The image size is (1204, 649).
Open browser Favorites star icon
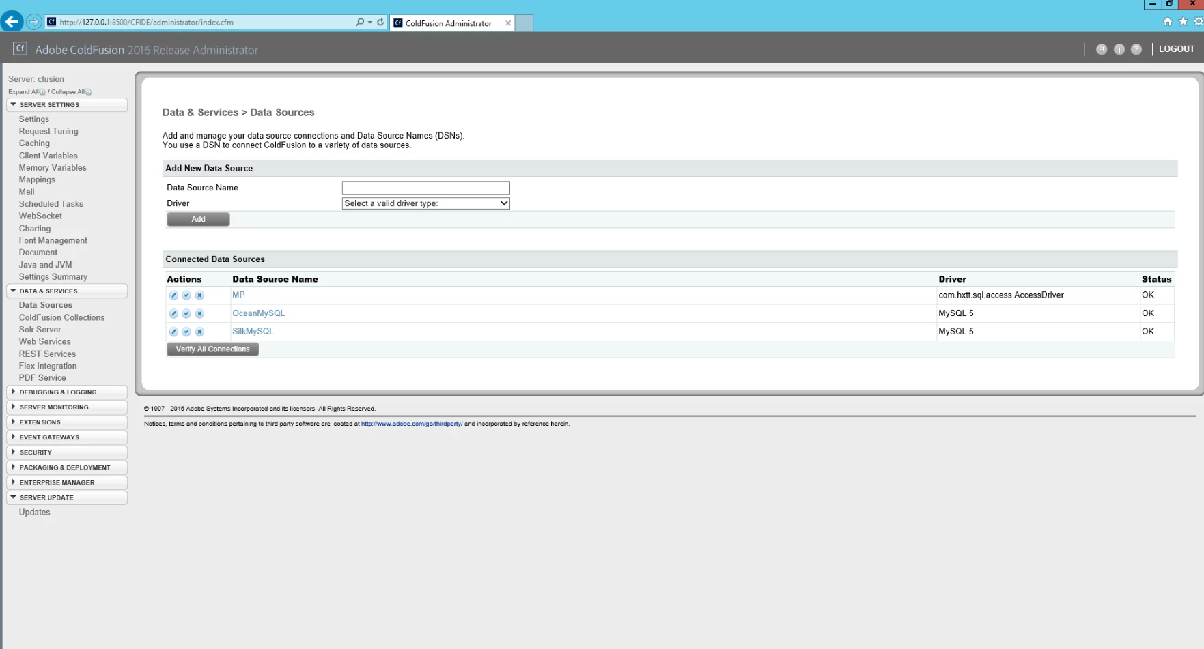pyautogui.click(x=1183, y=22)
